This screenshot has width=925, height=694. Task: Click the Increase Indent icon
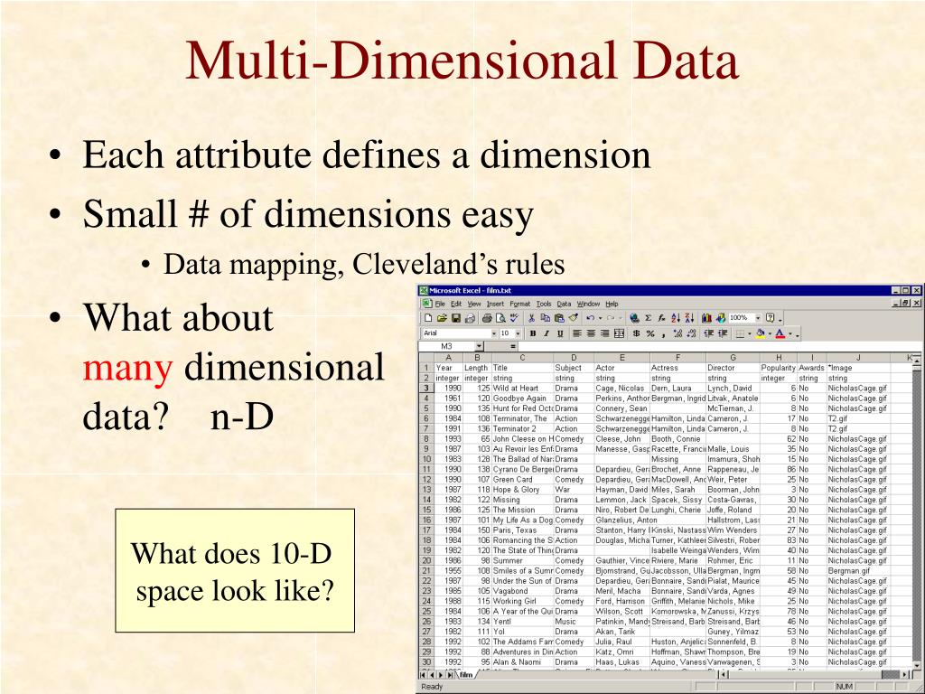pyautogui.click(x=723, y=333)
